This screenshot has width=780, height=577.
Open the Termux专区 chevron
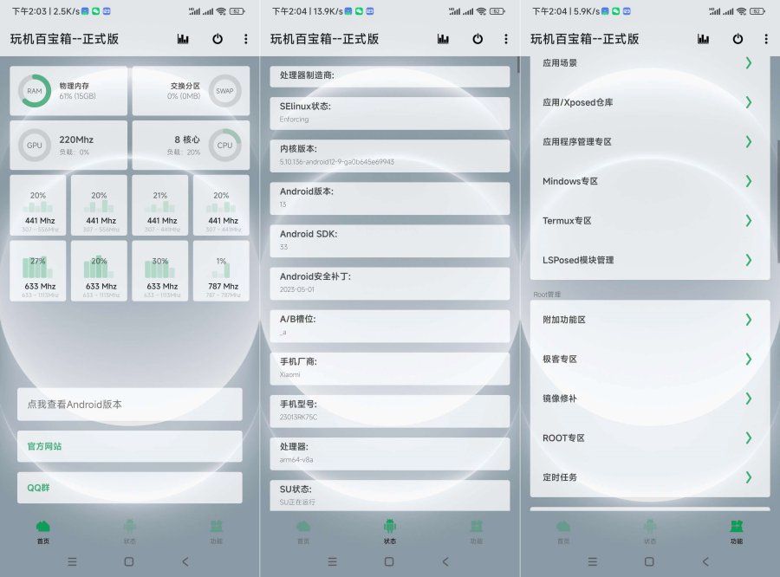click(x=748, y=220)
